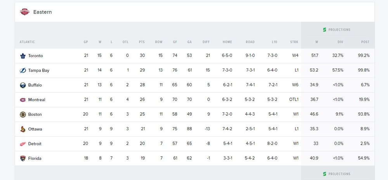Click the Tampa Bay Lightning logo

23,70
